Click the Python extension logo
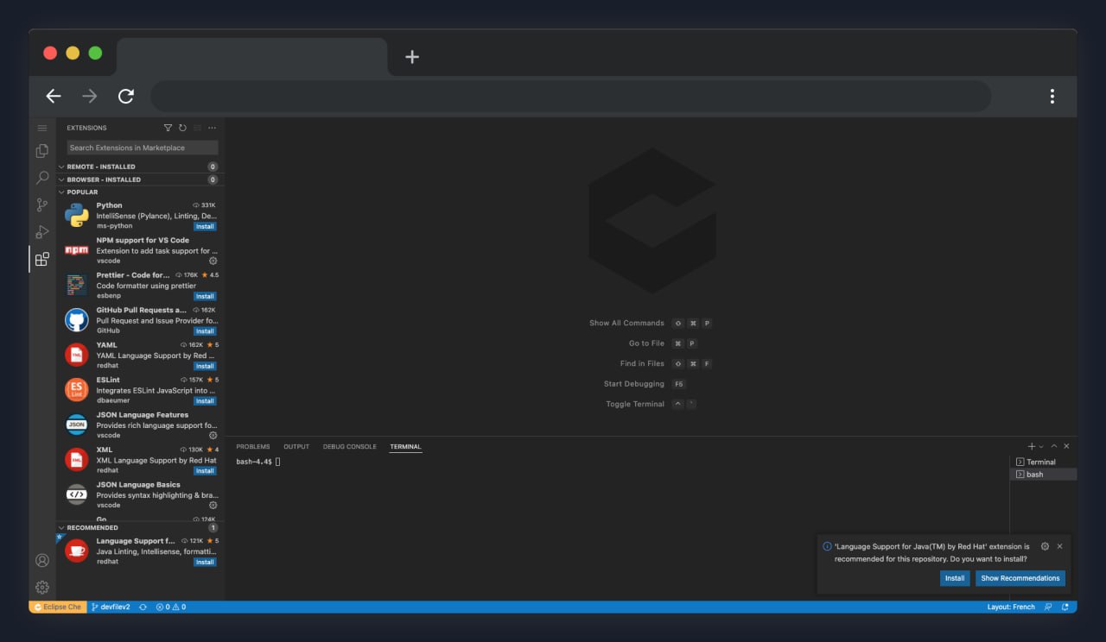This screenshot has width=1106, height=642. (x=77, y=215)
